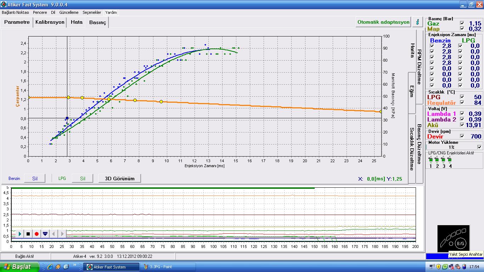Image resolution: width=484 pixels, height=272 pixels.
Task: Open the blue down-arrow dropdown in playback controls
Action: coord(45,234)
